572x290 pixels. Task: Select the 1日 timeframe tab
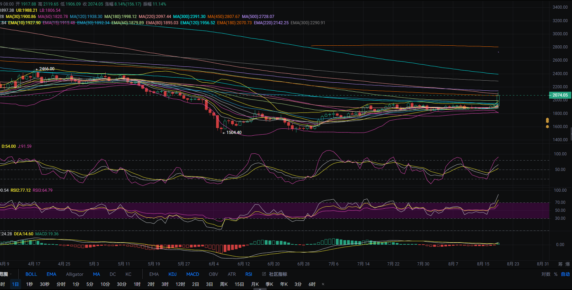pos(15,284)
